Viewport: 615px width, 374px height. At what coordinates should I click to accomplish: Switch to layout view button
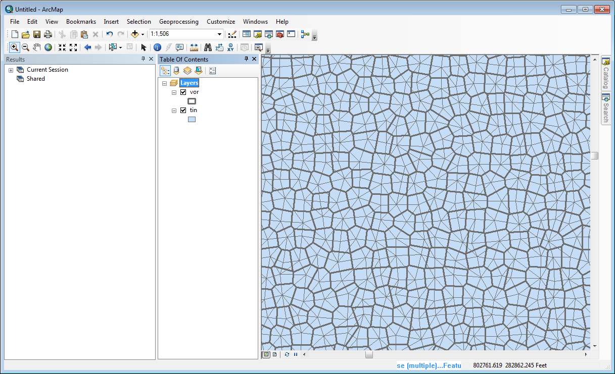[x=274, y=354]
